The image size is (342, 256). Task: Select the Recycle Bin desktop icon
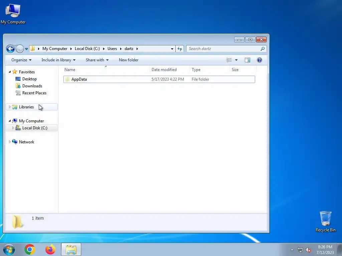(x=325, y=221)
